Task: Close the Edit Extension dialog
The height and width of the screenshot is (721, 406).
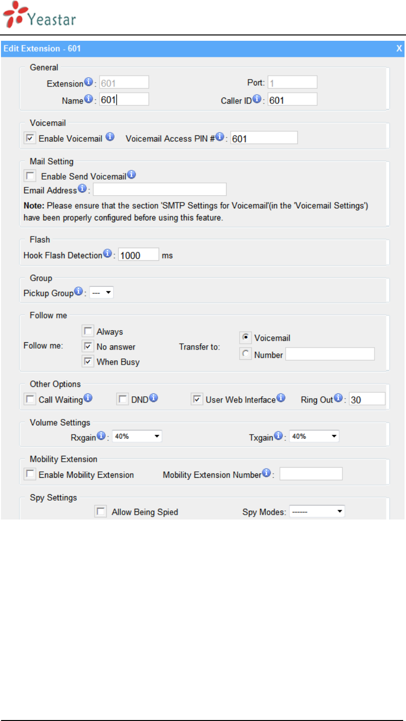Action: pyautogui.click(x=399, y=48)
